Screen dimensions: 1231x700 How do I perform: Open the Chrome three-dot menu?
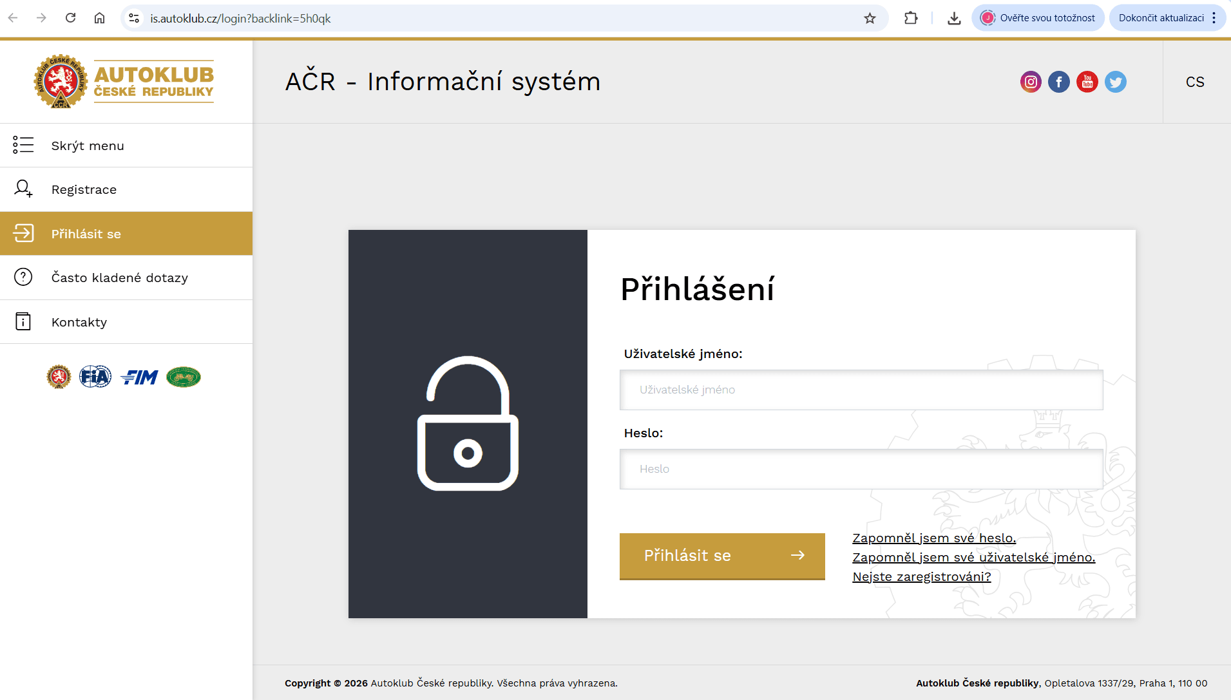pos(1214,18)
